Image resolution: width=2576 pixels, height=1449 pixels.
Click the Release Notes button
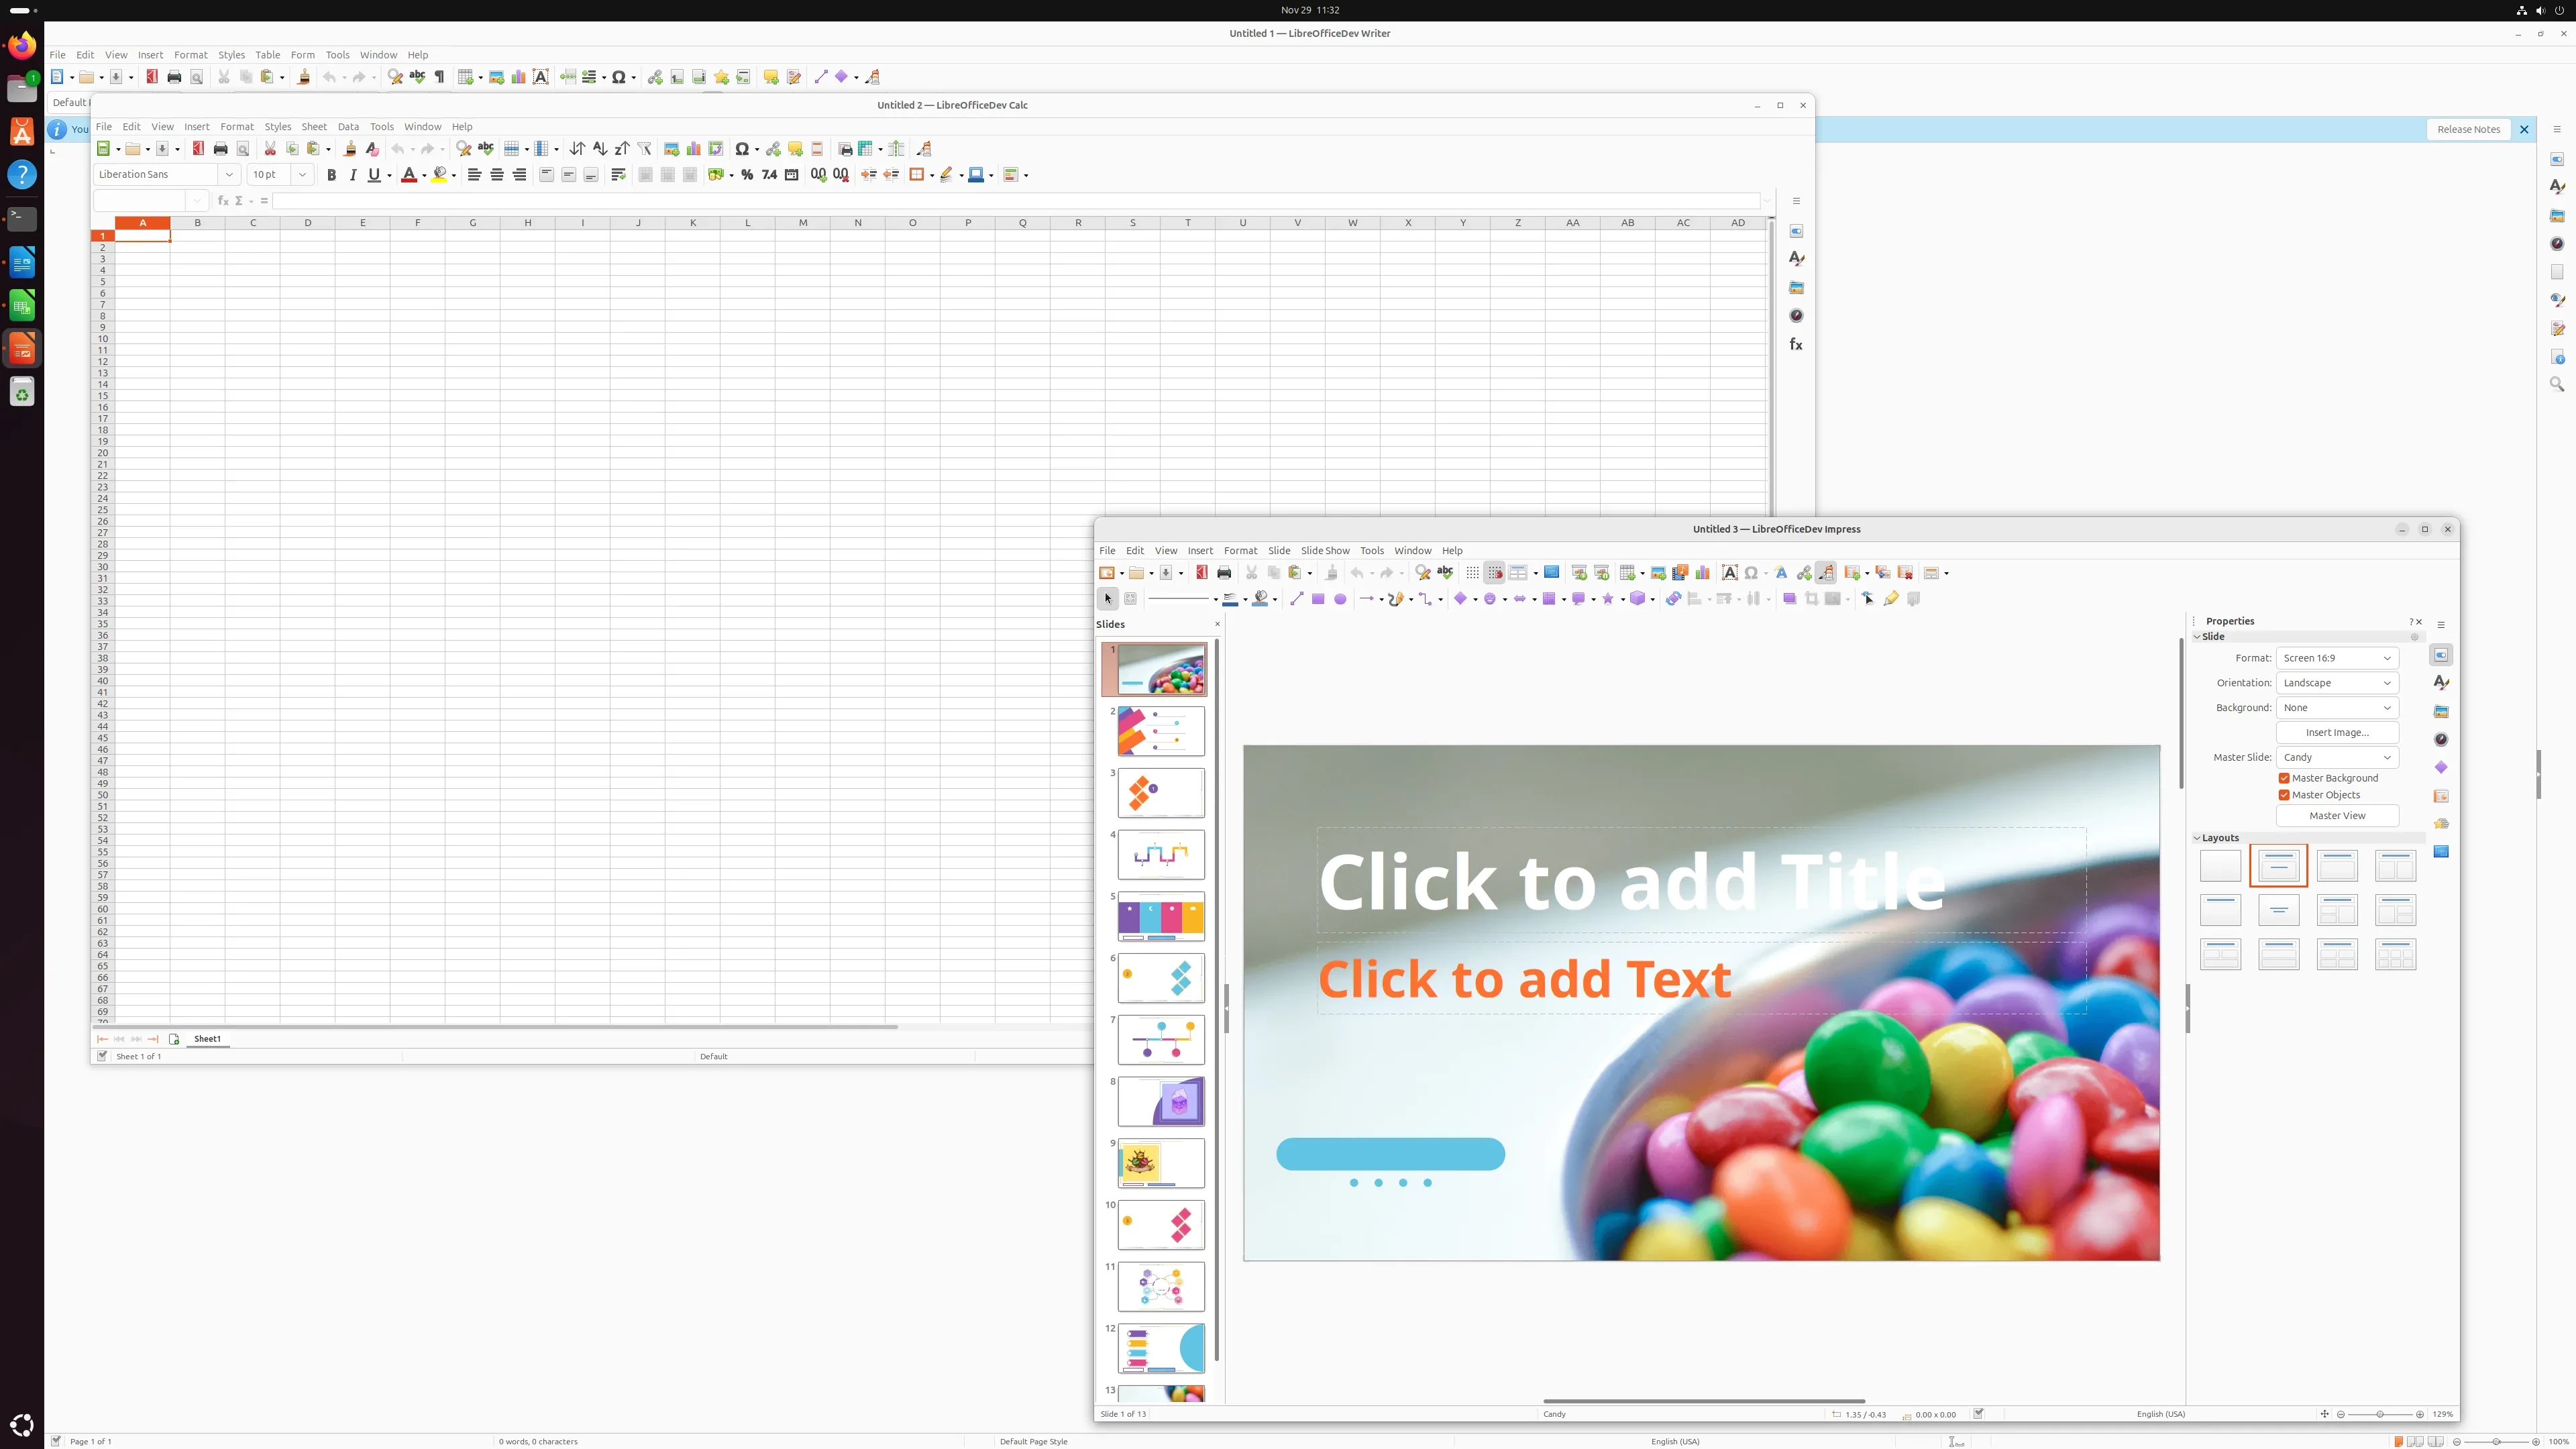2468,129
